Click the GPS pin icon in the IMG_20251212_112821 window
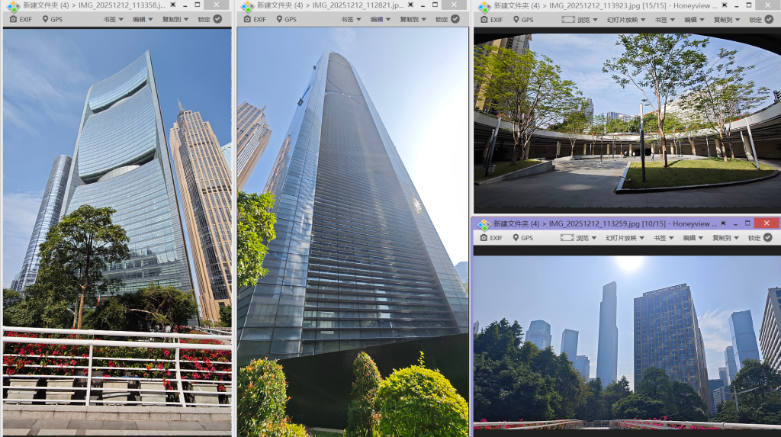 pos(278,19)
